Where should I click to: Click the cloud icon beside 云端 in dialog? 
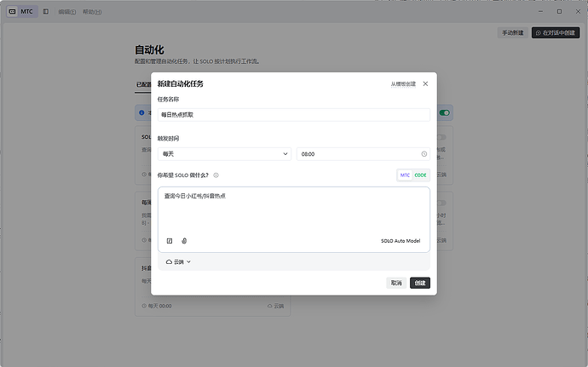(169, 262)
